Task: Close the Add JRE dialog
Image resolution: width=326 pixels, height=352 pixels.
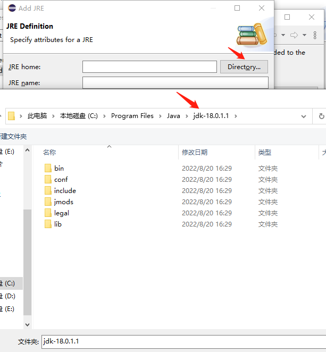Action: (262, 8)
